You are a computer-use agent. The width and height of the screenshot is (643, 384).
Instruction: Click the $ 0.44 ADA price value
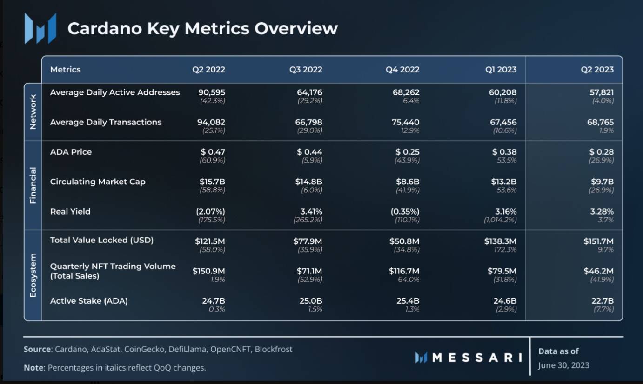click(x=310, y=152)
